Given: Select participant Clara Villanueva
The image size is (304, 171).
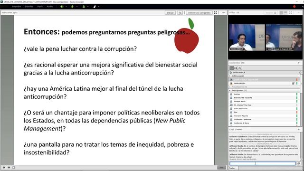Looking at the screenshot, I should (264, 109).
